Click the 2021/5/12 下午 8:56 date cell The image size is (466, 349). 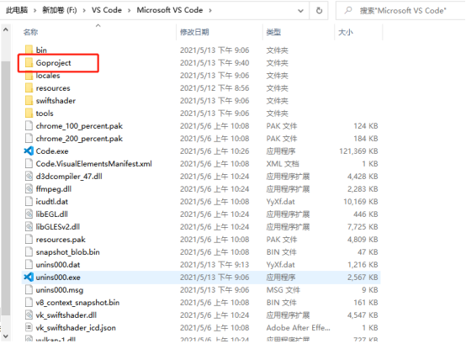point(214,88)
